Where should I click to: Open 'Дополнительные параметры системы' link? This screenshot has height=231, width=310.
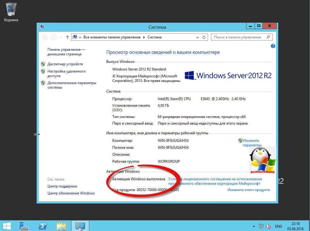coord(72,85)
